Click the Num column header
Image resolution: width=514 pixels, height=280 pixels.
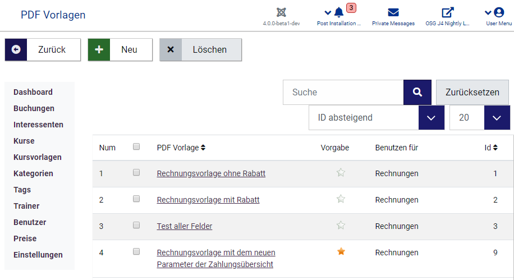tap(107, 148)
